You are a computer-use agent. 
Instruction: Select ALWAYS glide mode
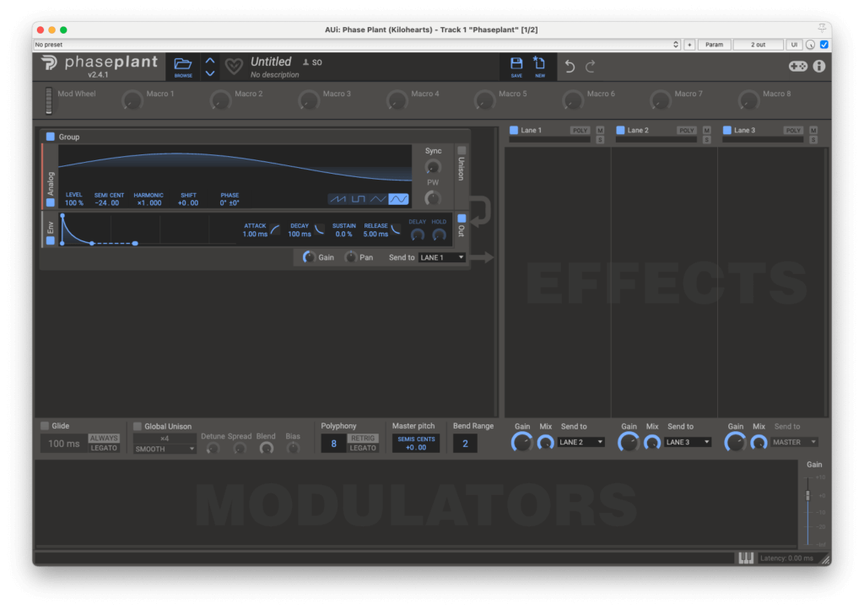[104, 439]
